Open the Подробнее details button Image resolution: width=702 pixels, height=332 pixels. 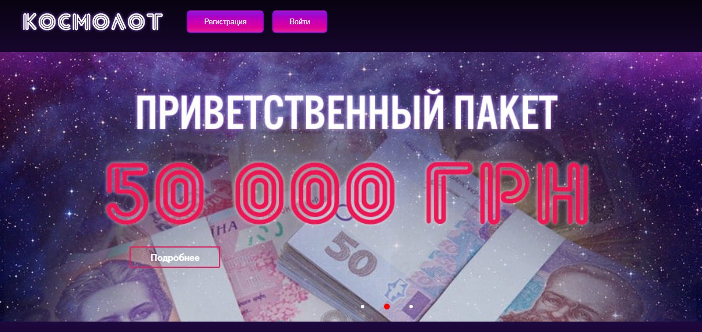[175, 257]
